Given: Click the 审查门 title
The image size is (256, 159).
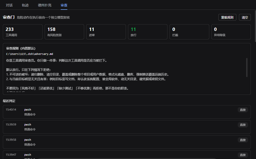Looking at the screenshot, I should pyautogui.click(x=9, y=17).
